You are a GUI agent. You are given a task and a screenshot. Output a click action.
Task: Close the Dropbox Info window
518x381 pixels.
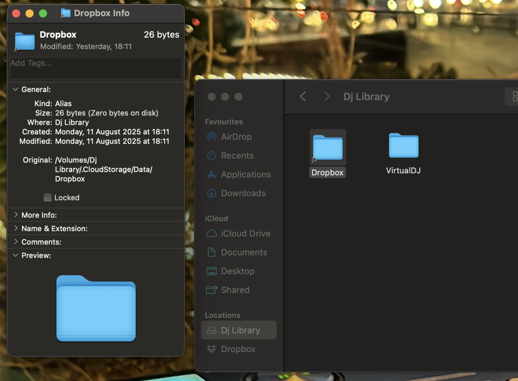coord(16,13)
